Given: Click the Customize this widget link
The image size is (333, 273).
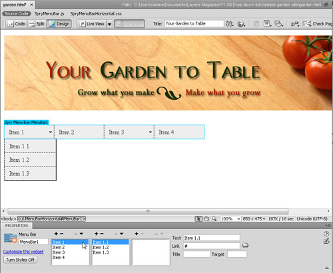Looking at the screenshot, I should [23, 252].
